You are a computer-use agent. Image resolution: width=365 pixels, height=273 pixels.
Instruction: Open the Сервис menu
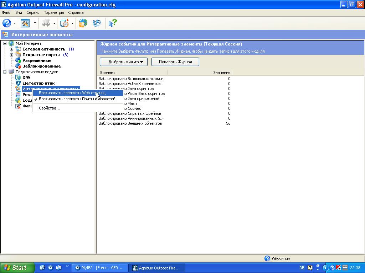[33, 12]
